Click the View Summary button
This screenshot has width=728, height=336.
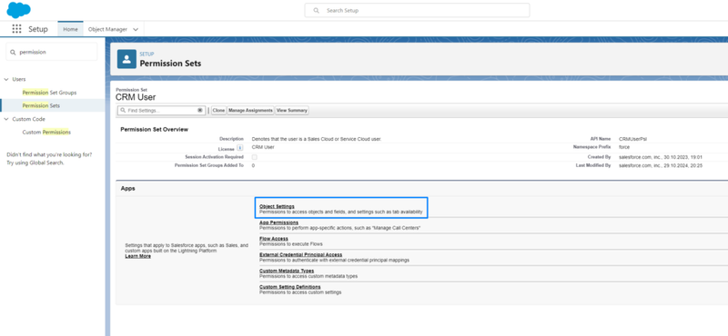[x=291, y=110]
